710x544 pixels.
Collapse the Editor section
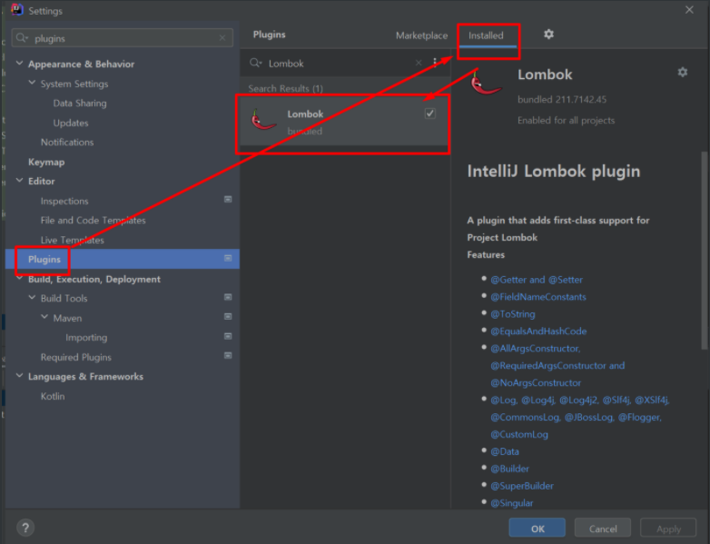click(19, 181)
